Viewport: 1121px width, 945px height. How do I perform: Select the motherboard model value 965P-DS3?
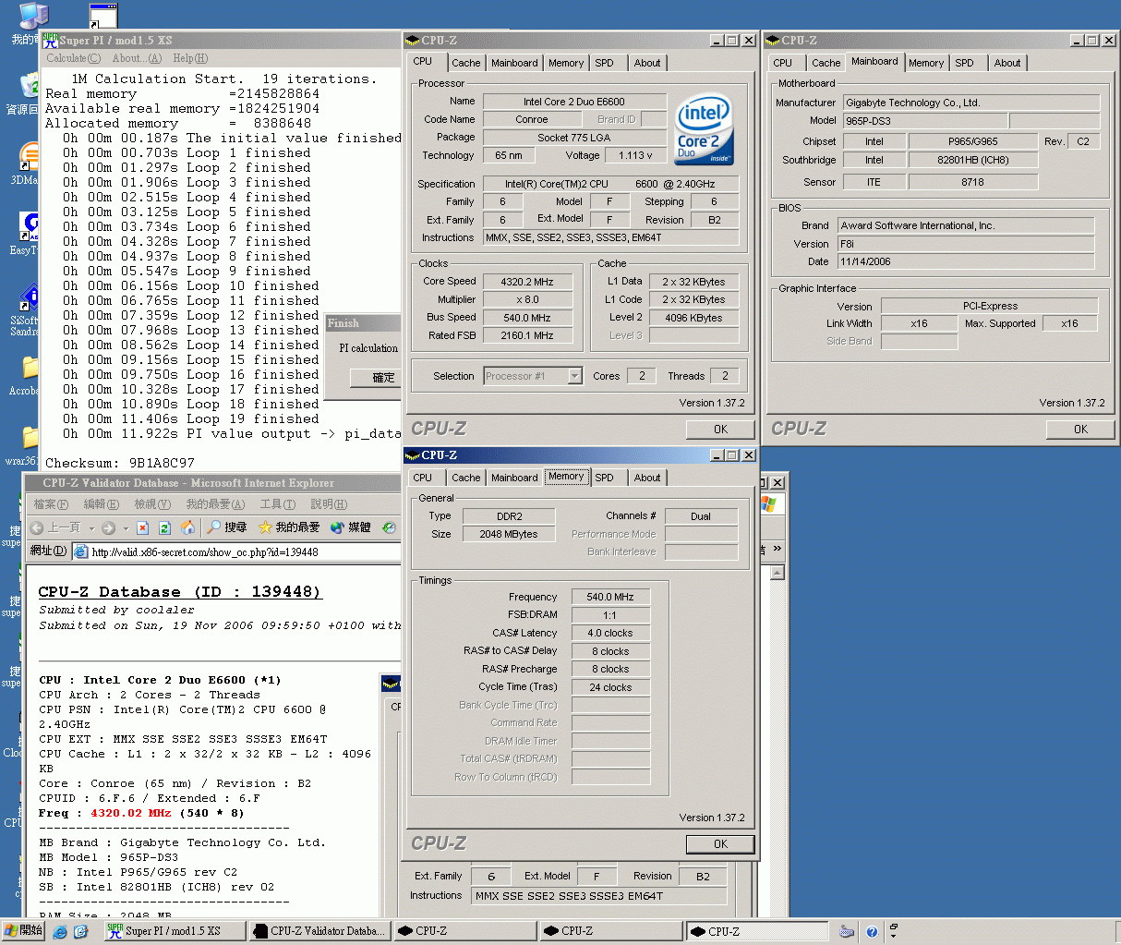[924, 121]
